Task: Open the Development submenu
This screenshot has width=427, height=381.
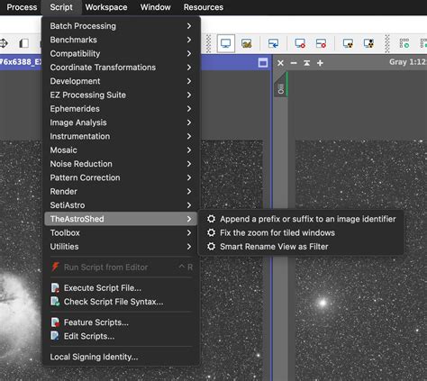Action: coord(121,81)
